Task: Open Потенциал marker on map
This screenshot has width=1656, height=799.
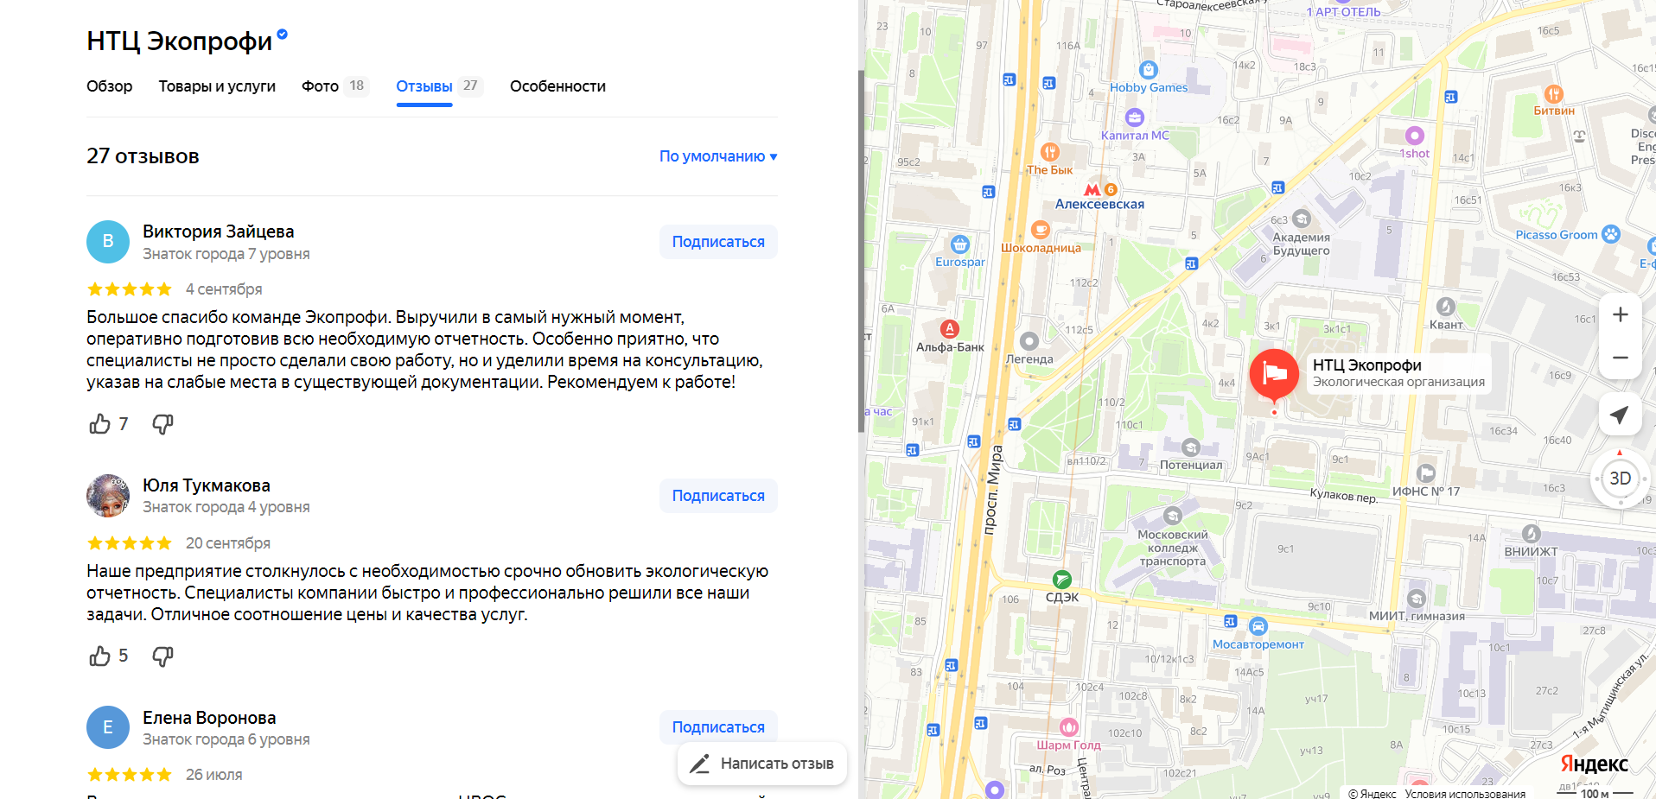Action: click(x=1191, y=447)
